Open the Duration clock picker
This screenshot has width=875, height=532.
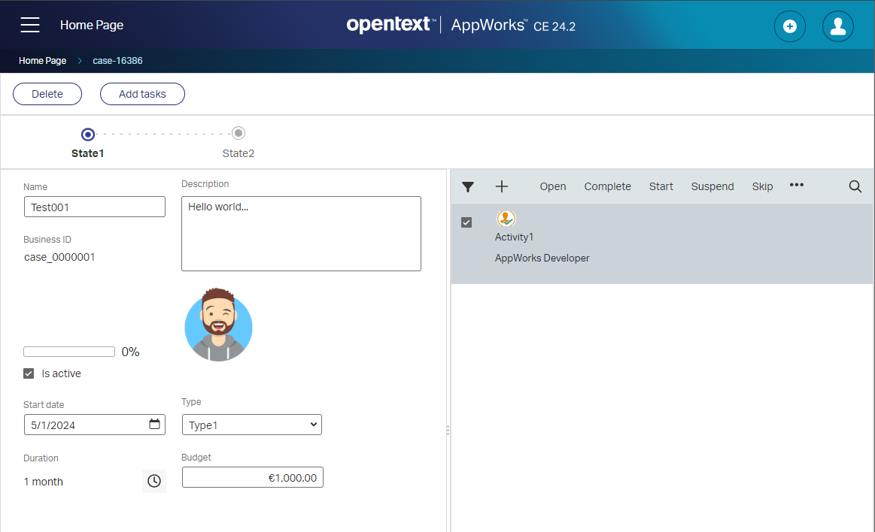click(153, 481)
